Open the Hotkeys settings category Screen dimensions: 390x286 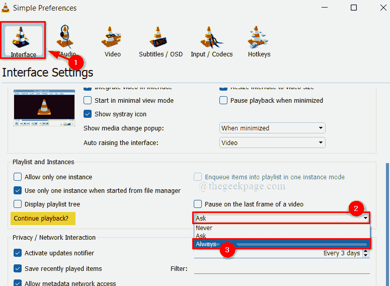(259, 41)
